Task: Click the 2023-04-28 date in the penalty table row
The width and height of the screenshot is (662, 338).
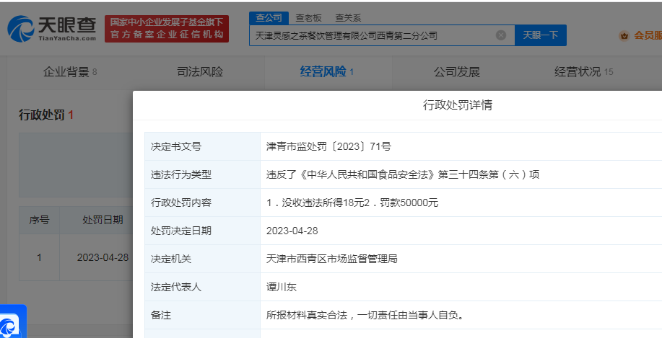Action: pos(103,257)
